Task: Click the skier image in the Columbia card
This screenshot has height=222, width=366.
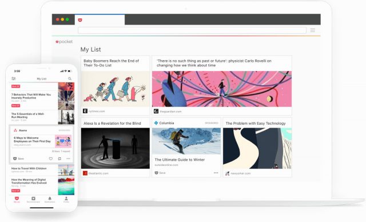Action: coord(186,141)
